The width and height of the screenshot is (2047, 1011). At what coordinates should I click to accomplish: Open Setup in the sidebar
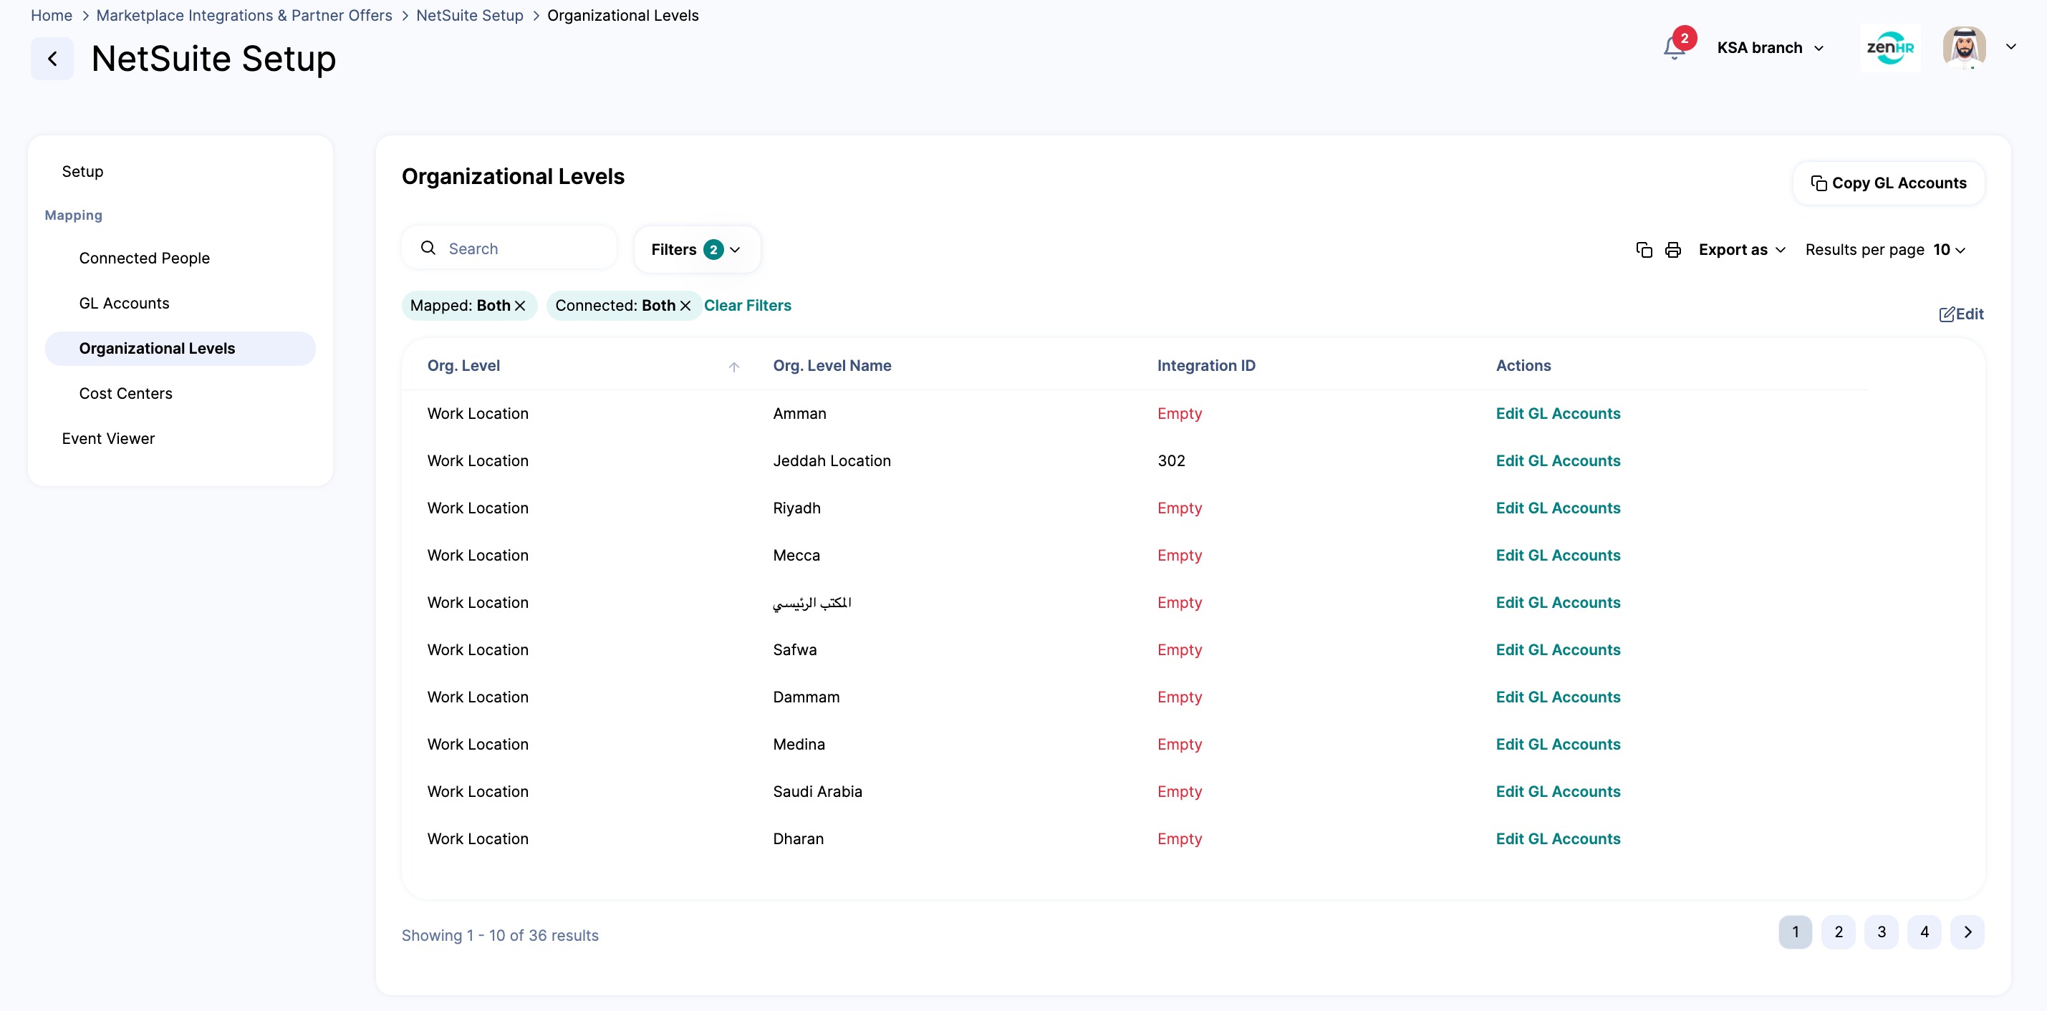[x=82, y=172]
